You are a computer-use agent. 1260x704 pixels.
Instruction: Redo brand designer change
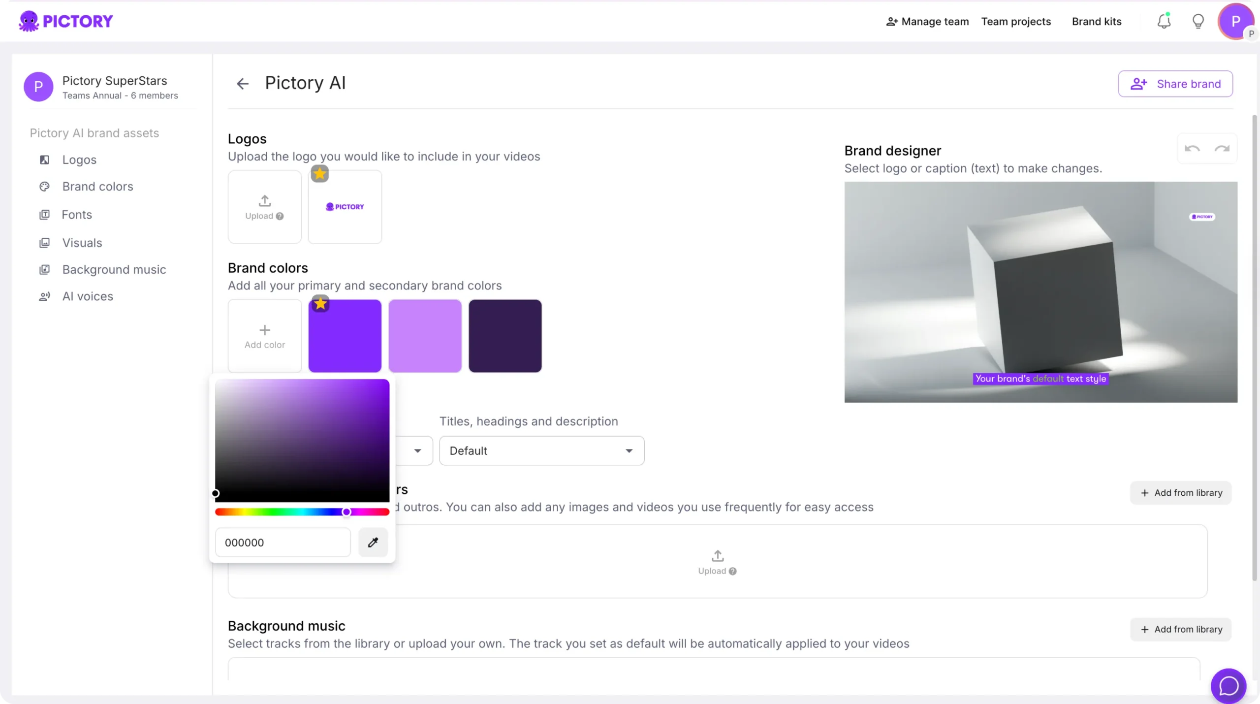coord(1222,148)
